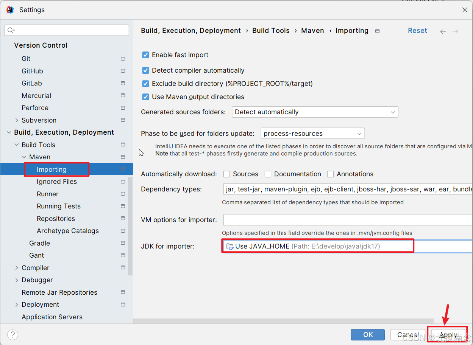Click the project-level icon next to Ignored Files

pos(123,182)
